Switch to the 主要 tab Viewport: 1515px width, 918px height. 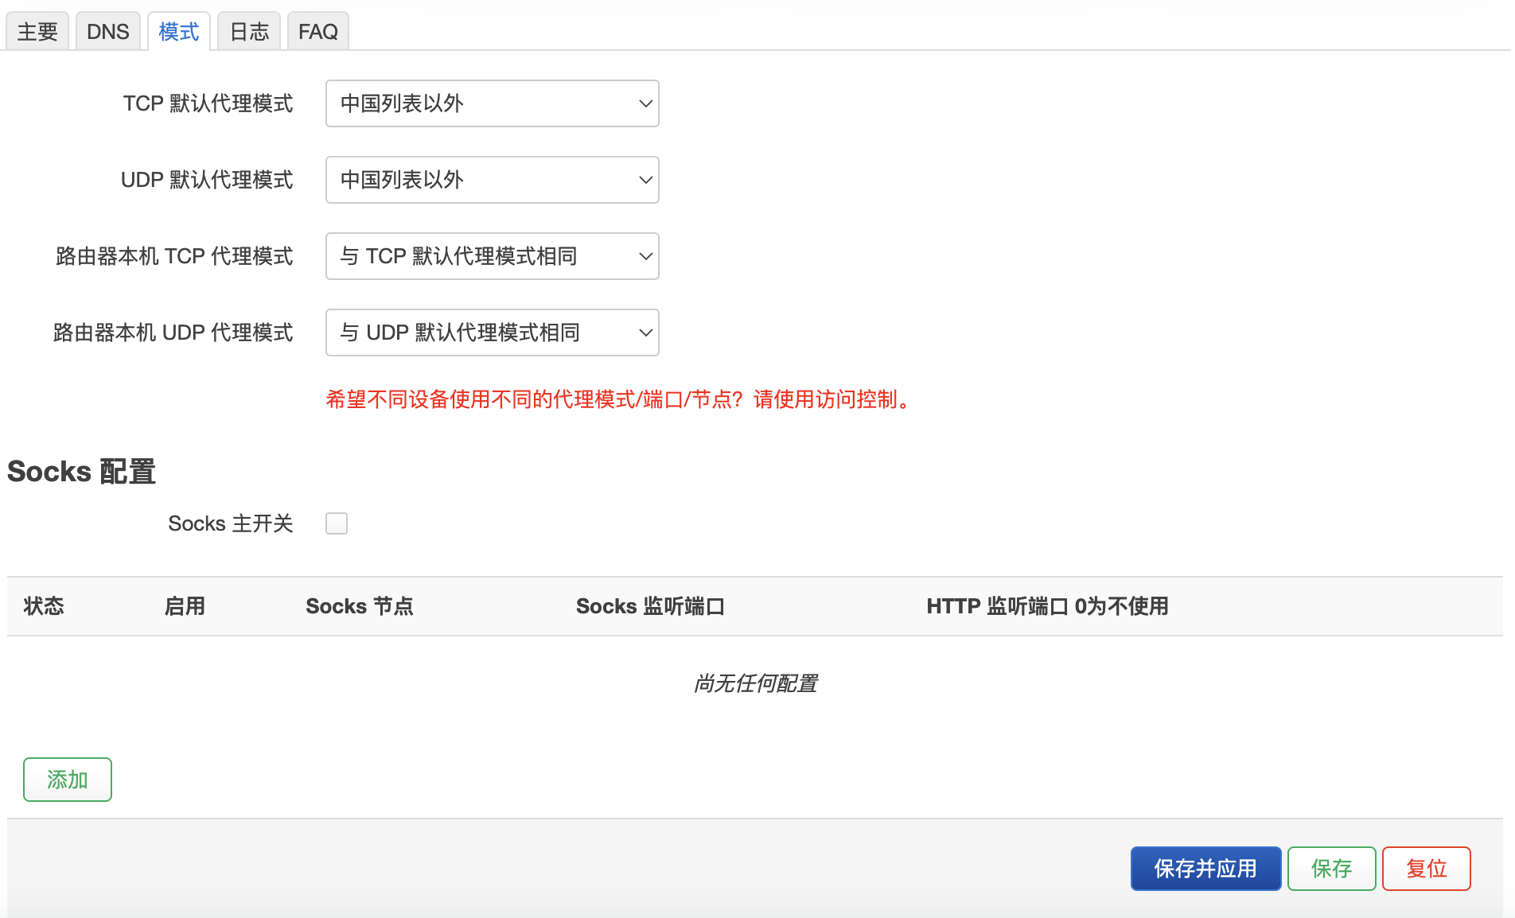coord(37,32)
